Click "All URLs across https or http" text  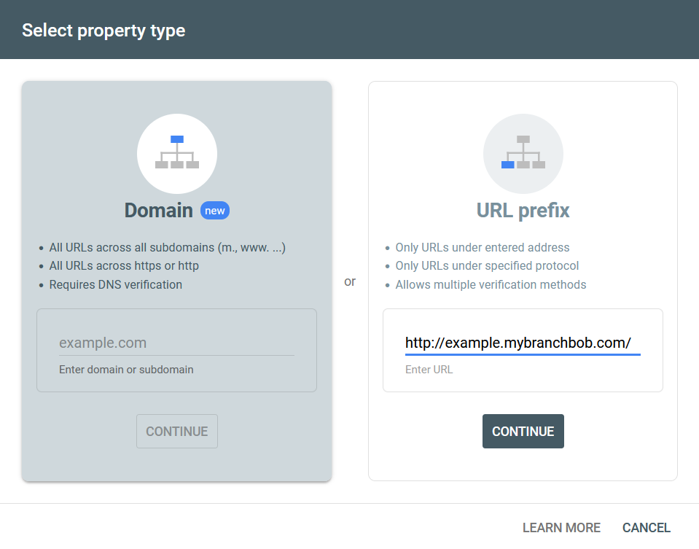(124, 266)
